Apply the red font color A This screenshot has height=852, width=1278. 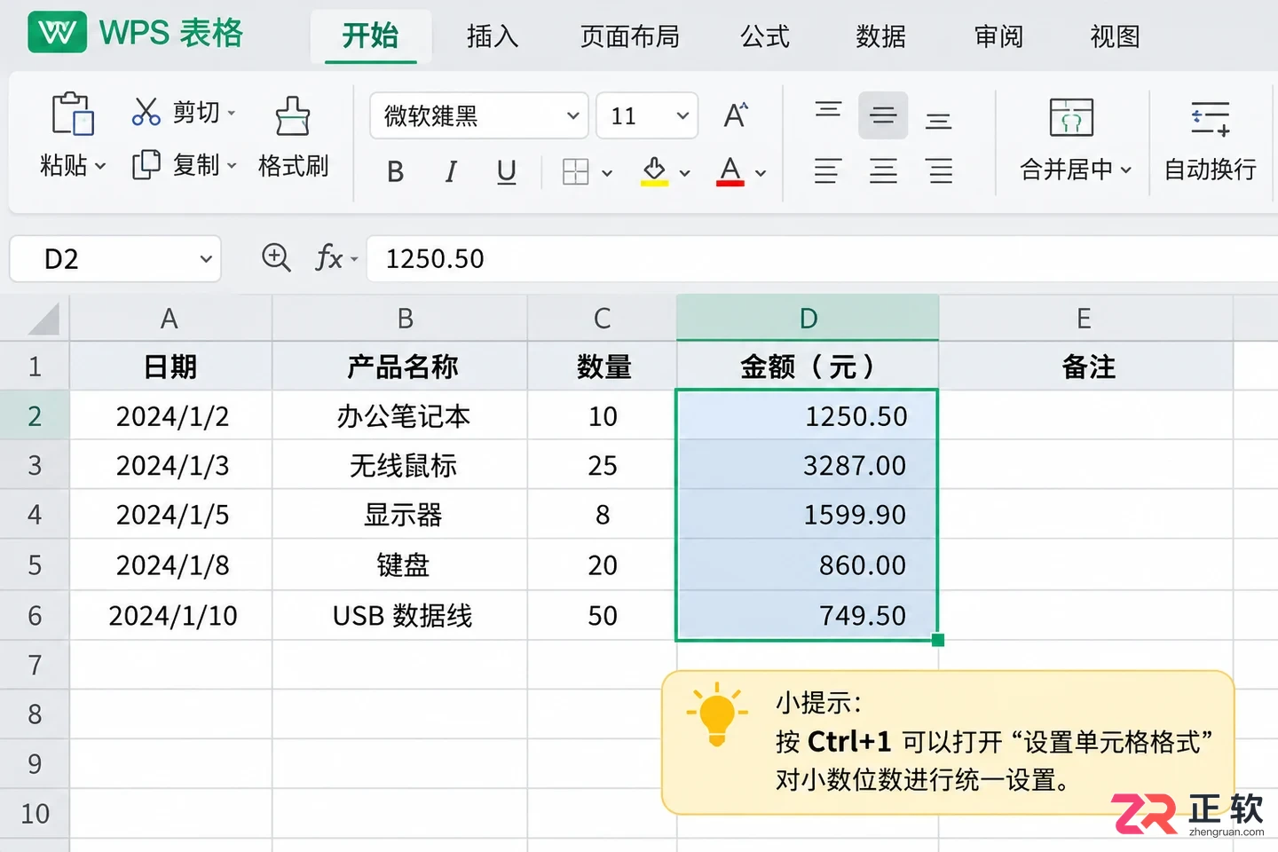[x=730, y=171]
